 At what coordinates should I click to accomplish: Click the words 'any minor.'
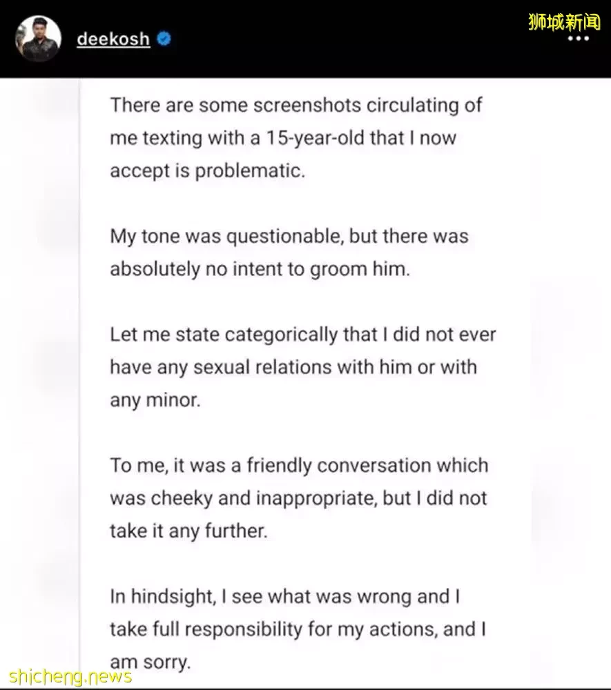click(x=155, y=400)
